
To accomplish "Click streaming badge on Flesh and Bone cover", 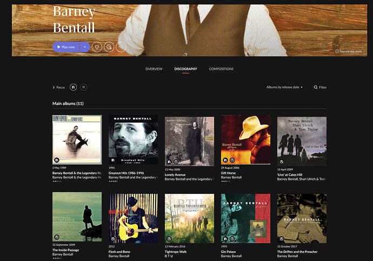I will coord(113,239).
